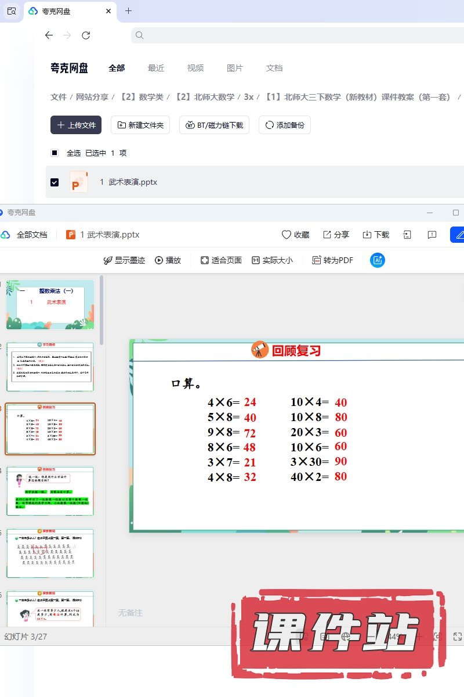The image size is (464, 697).
Task: Go to 网站分享 in breadcrumb path
Action: 92,97
